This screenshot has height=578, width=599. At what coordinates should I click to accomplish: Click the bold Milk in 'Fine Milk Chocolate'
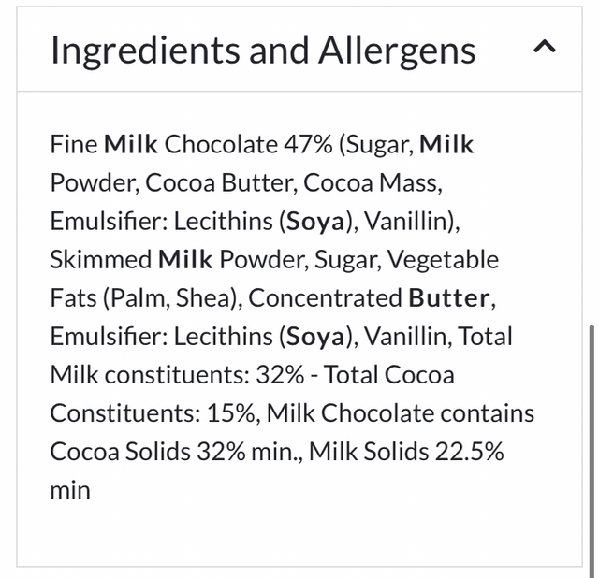131,145
